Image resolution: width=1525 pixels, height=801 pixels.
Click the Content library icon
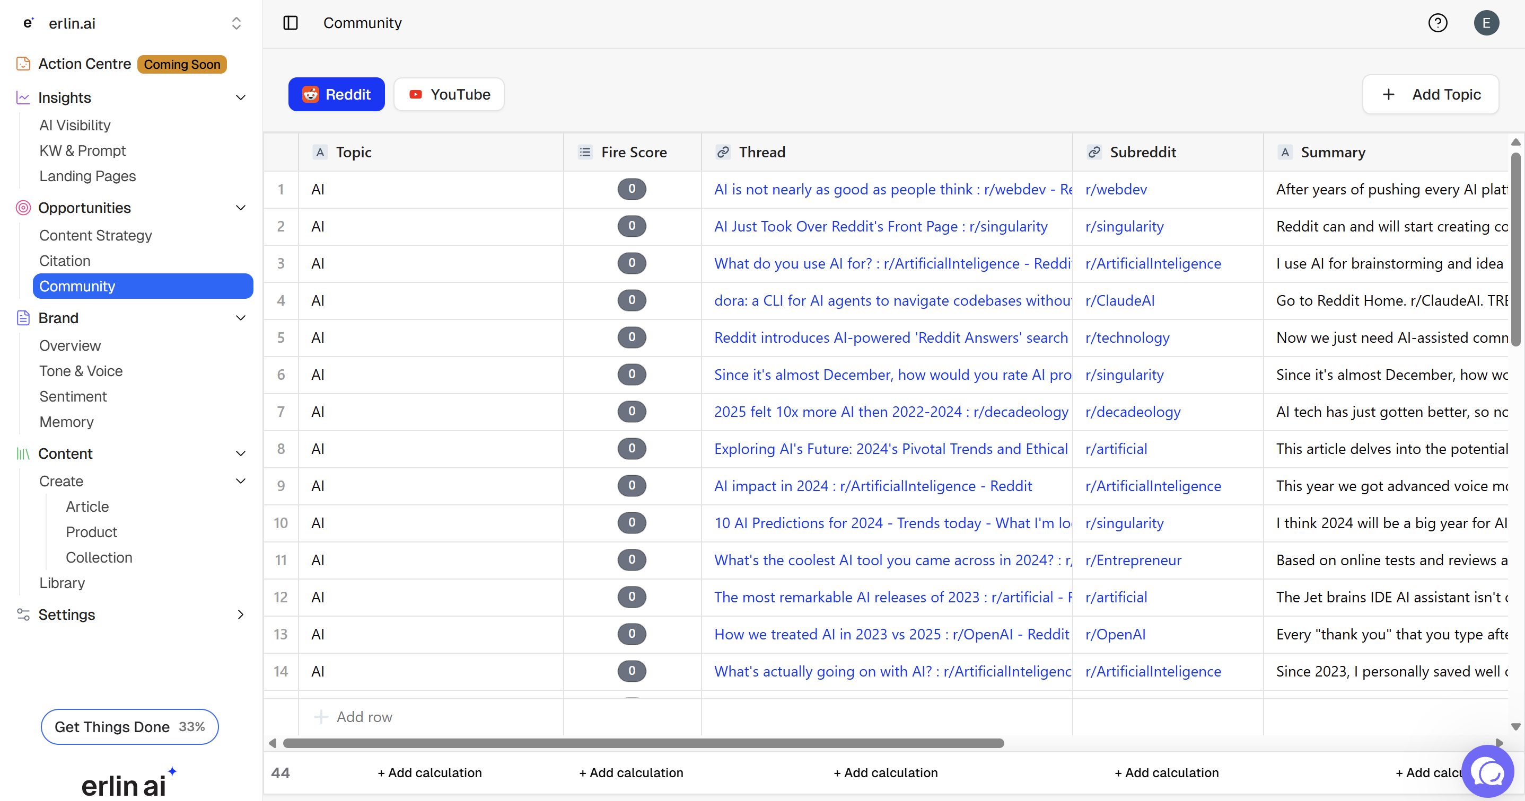coord(23,454)
